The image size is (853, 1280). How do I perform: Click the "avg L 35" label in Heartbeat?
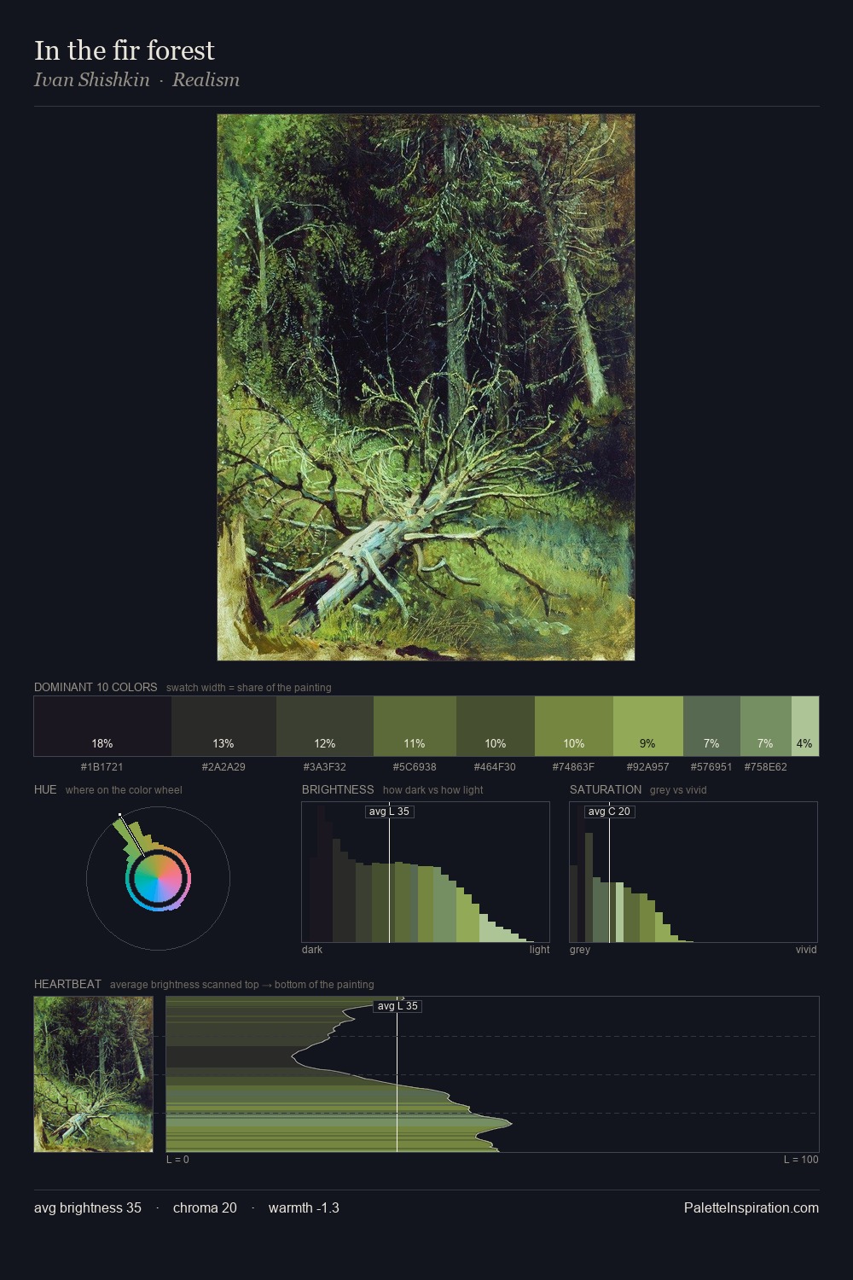tap(397, 1006)
